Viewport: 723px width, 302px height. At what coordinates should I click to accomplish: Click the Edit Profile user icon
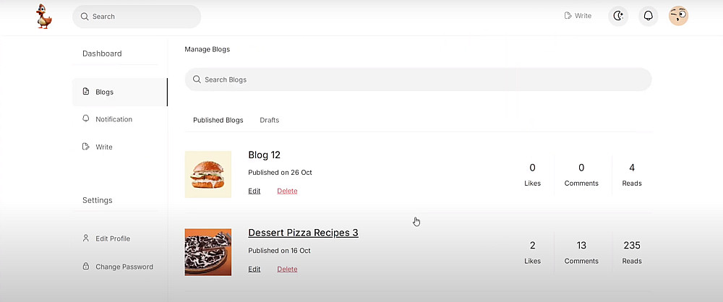pos(86,238)
